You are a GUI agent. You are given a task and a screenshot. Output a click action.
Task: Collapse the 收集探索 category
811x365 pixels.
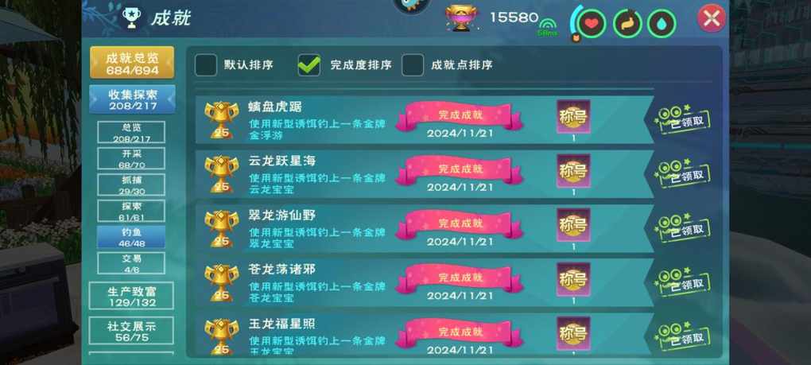[x=133, y=99]
